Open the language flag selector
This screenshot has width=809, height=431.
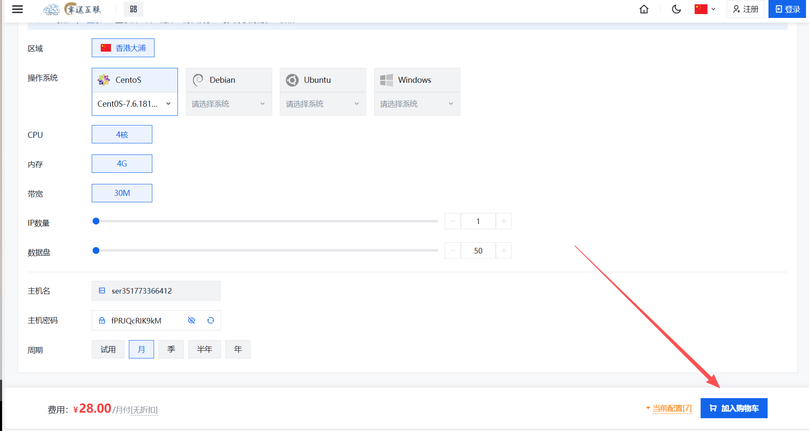point(705,9)
